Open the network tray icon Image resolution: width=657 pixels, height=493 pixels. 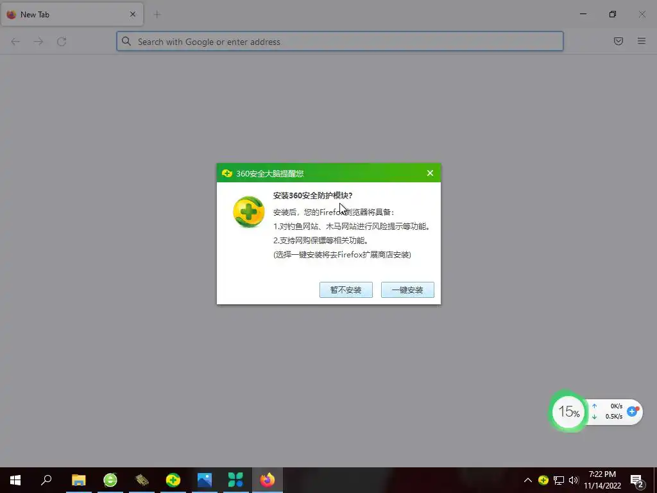[x=559, y=480]
